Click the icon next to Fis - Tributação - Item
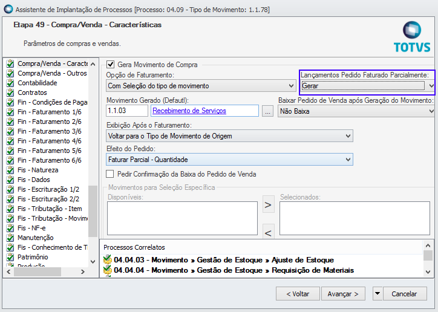Screen dimensions: 438x312 click(10, 209)
